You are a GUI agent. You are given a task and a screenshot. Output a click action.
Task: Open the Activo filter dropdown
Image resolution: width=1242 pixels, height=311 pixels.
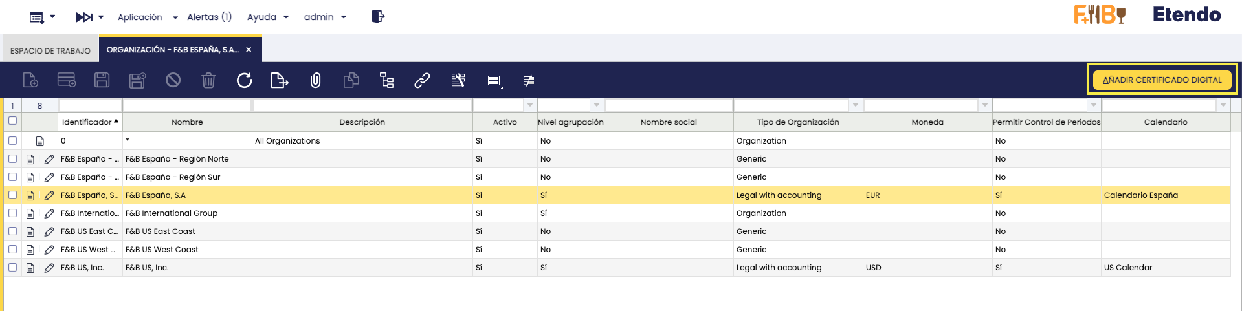530,105
